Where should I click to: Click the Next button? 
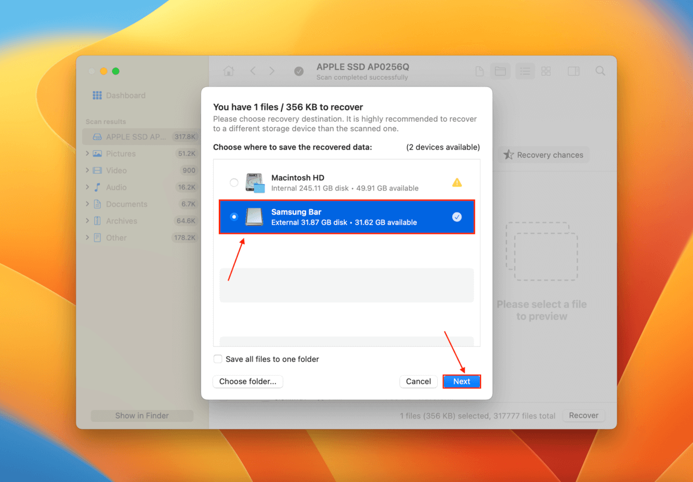(x=461, y=382)
